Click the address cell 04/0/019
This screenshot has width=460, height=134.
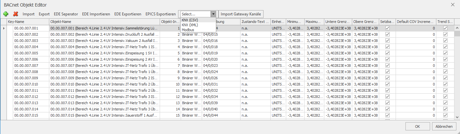[x=221, y=53]
